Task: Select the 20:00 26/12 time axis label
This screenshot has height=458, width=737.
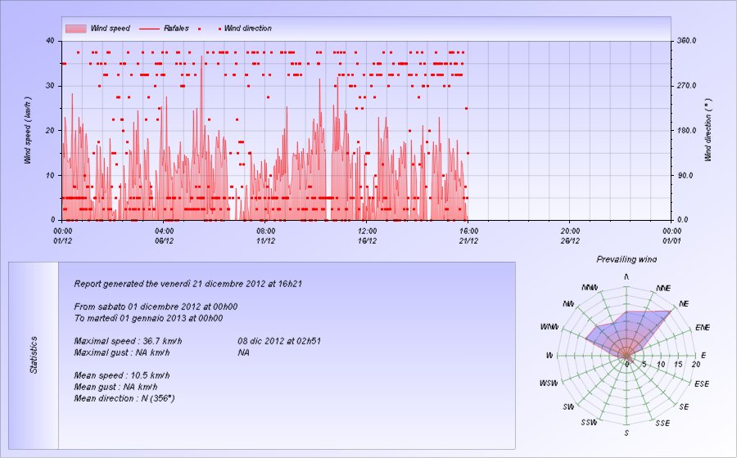Action: pyautogui.click(x=570, y=236)
